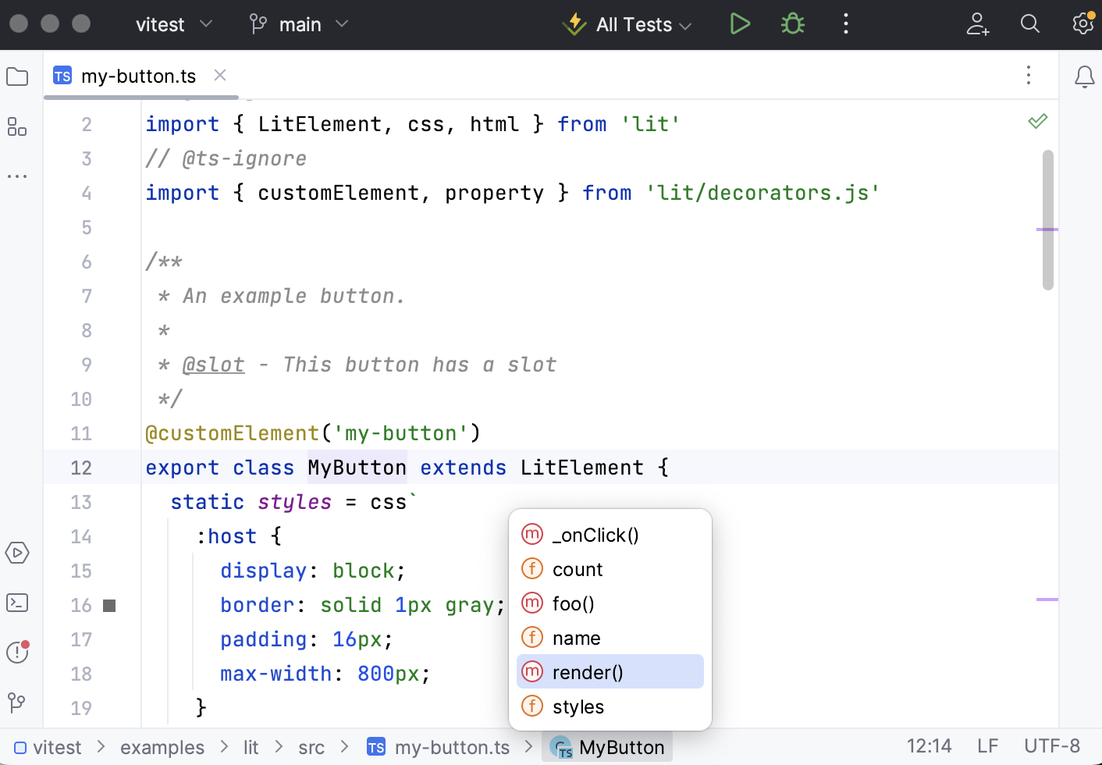This screenshot has width=1102, height=765.
Task: Open the main branch dropdown
Action: 299,24
